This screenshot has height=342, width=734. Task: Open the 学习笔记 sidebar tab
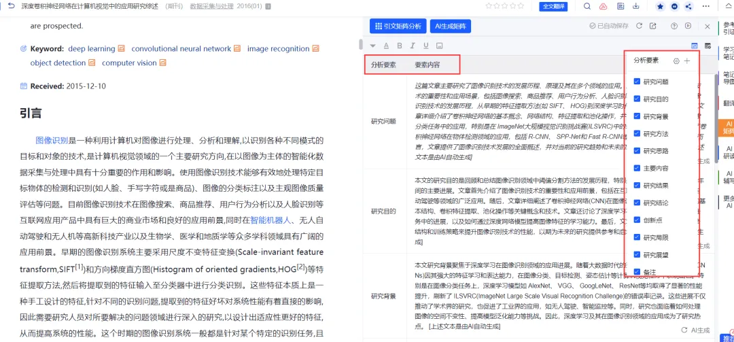(727, 52)
